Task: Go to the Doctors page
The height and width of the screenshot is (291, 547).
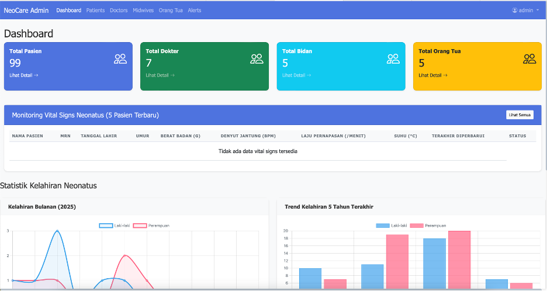Action: (x=119, y=11)
